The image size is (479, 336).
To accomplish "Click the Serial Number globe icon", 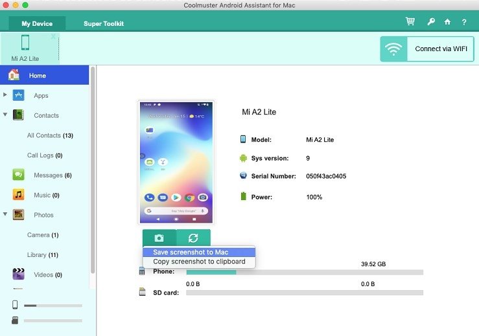I will (243, 175).
